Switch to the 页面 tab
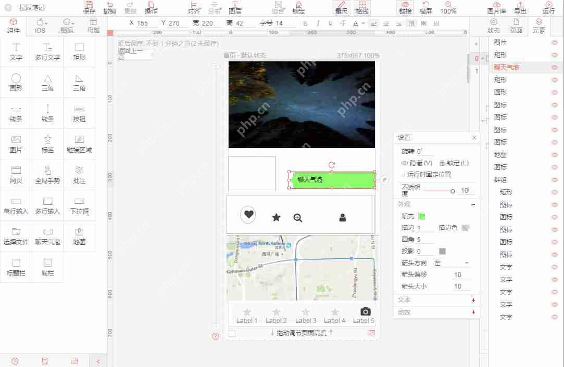 [517, 26]
